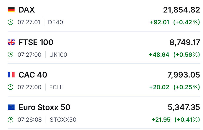The width and height of the screenshot is (203, 130).
Task: Click the UK100 ticker symbol
Action: point(58,55)
